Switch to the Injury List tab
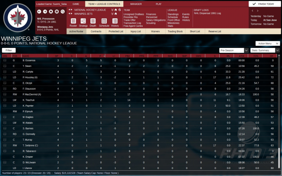 [136, 31]
